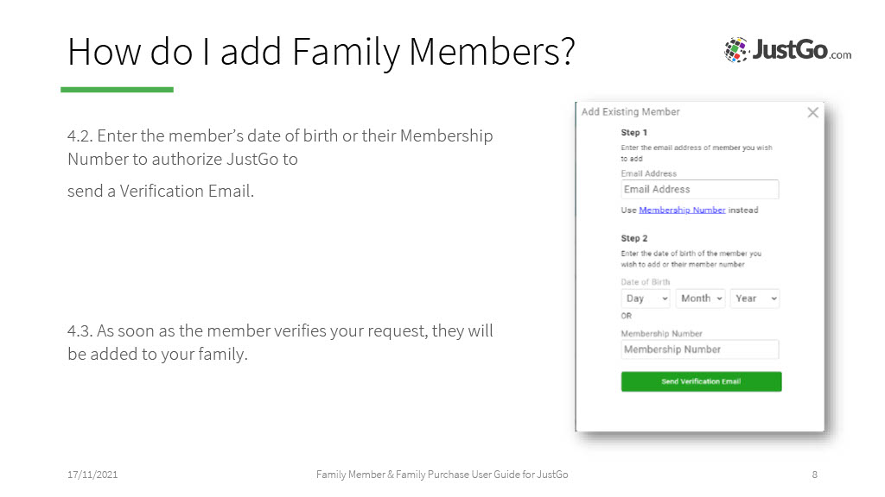Click the JustGo.com logo
This screenshot has height=497, width=885.
tap(788, 49)
